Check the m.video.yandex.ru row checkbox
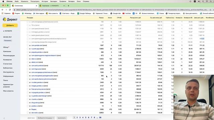This screenshot has height=120, width=214. (x=27, y=82)
